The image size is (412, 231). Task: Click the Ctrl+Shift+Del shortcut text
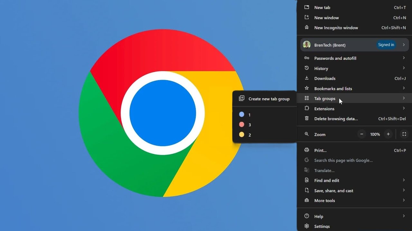(392, 119)
